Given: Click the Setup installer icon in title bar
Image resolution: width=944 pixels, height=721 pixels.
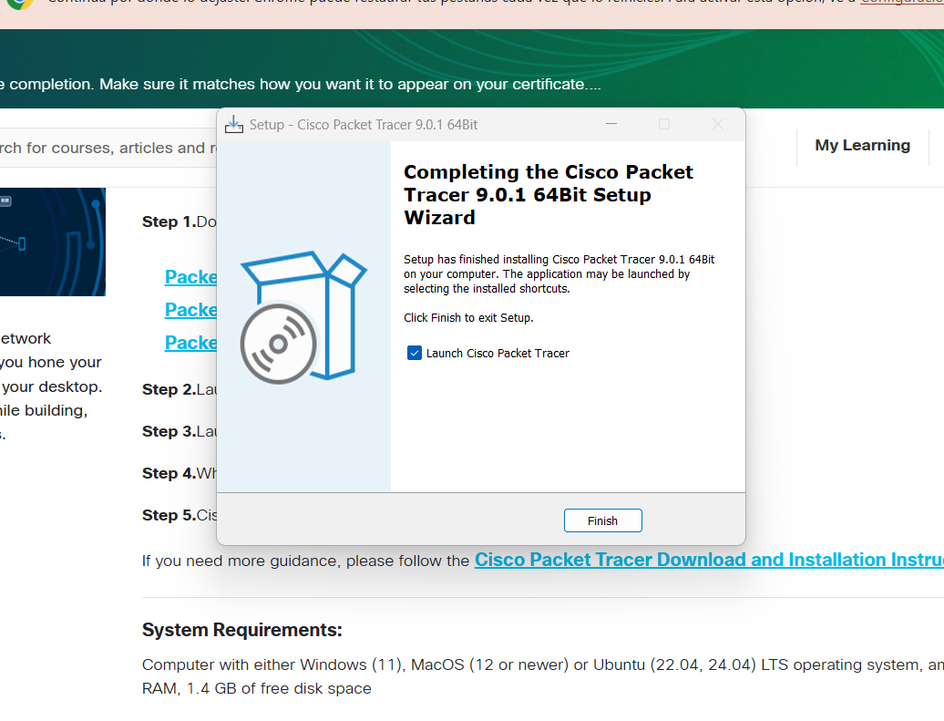Looking at the screenshot, I should 234,125.
